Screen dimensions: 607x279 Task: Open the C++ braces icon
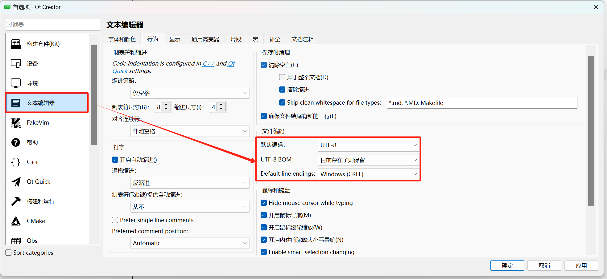click(x=16, y=162)
